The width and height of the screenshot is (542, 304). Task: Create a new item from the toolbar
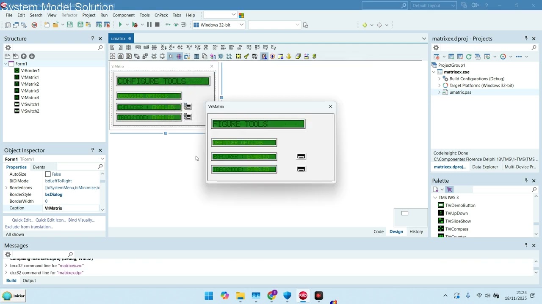[x=47, y=25]
